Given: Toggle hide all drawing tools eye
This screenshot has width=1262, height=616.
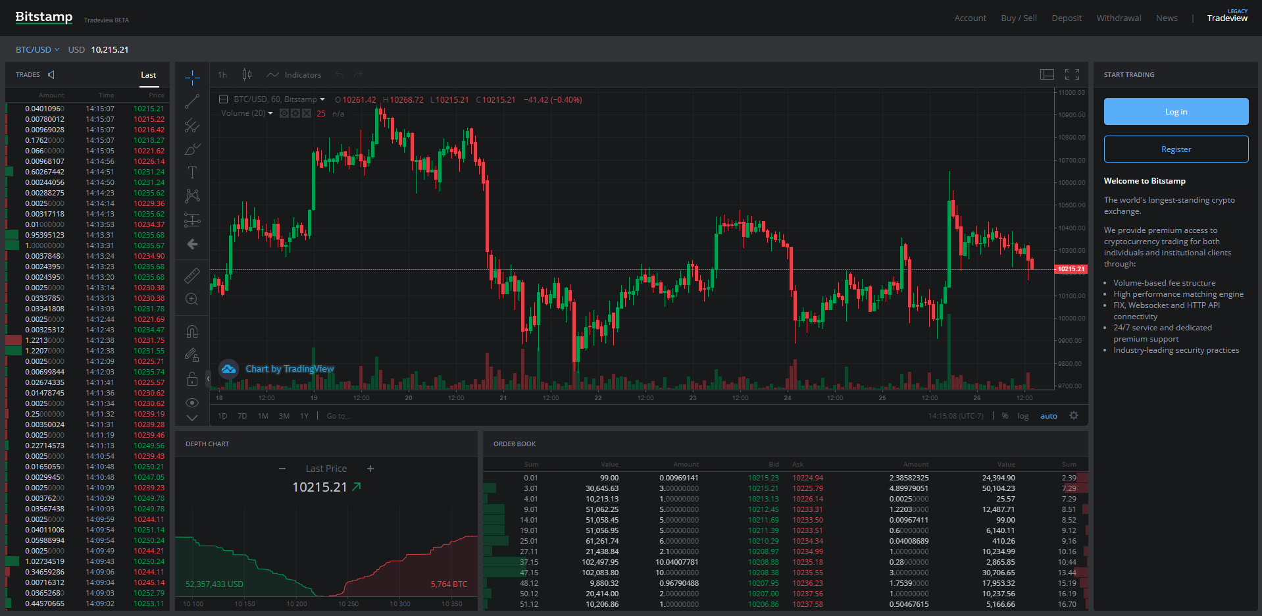Looking at the screenshot, I should 192,402.
